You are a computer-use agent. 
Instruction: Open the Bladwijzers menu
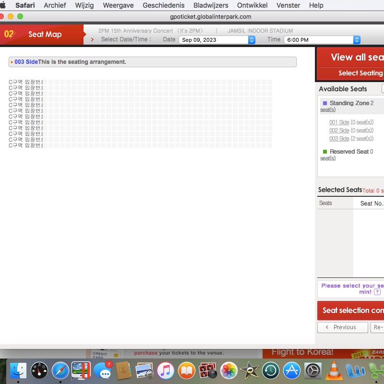[211, 5]
